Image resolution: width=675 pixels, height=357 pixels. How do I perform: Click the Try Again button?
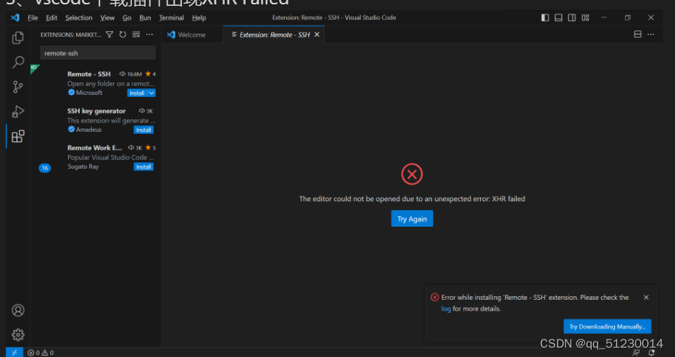tap(412, 219)
